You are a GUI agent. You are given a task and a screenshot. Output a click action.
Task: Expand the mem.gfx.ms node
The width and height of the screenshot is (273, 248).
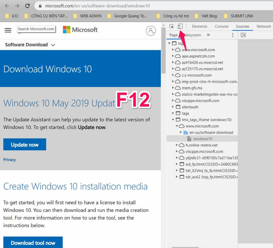[x=173, y=88]
